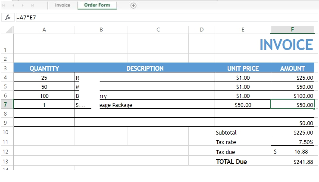Image resolution: width=319 pixels, height=182 pixels.
Task: Go to next sheet navigation arrow
Action: coord(22,6)
